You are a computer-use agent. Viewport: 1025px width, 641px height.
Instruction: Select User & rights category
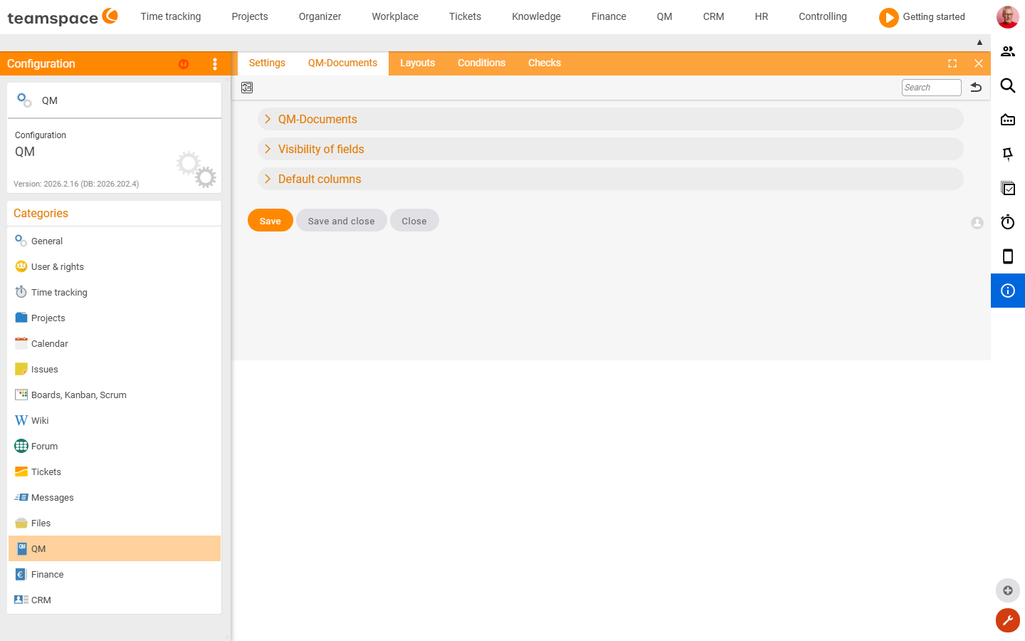115,266
